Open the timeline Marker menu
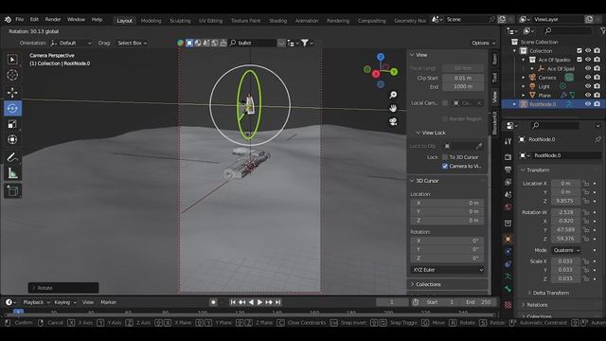606x341 pixels. point(108,302)
